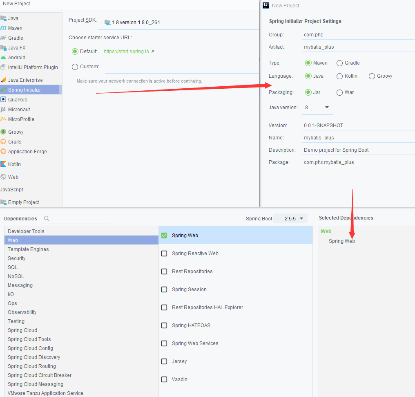
Task: Select Groovy as language
Action: point(372,76)
